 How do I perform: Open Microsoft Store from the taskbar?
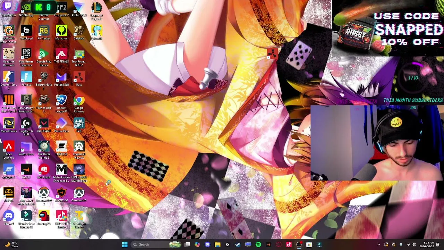pyautogui.click(x=309, y=244)
